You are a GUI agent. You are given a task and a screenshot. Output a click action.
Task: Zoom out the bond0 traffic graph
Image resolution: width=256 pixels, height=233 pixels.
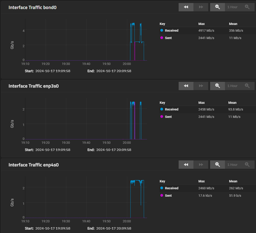218,7
